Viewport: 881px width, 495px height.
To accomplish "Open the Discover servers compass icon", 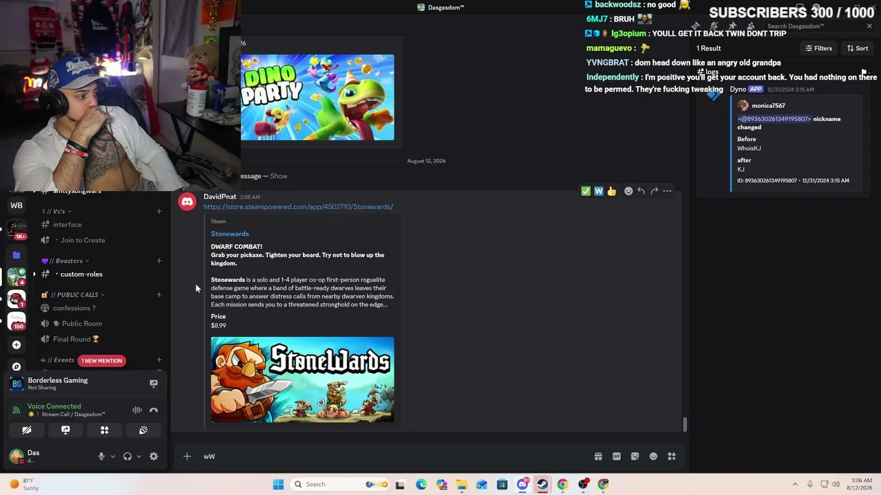I will (x=17, y=366).
